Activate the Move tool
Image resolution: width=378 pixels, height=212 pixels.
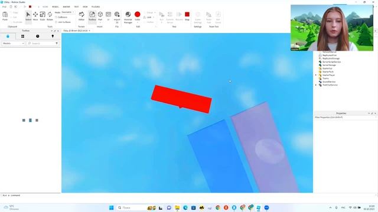pos(35,16)
